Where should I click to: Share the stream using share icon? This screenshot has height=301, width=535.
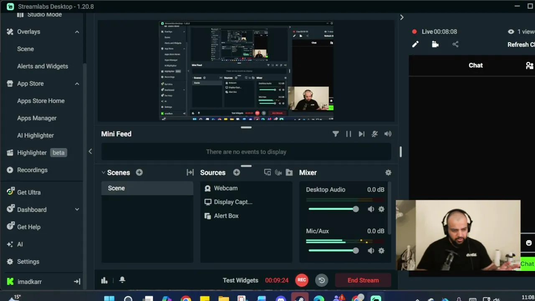click(456, 44)
